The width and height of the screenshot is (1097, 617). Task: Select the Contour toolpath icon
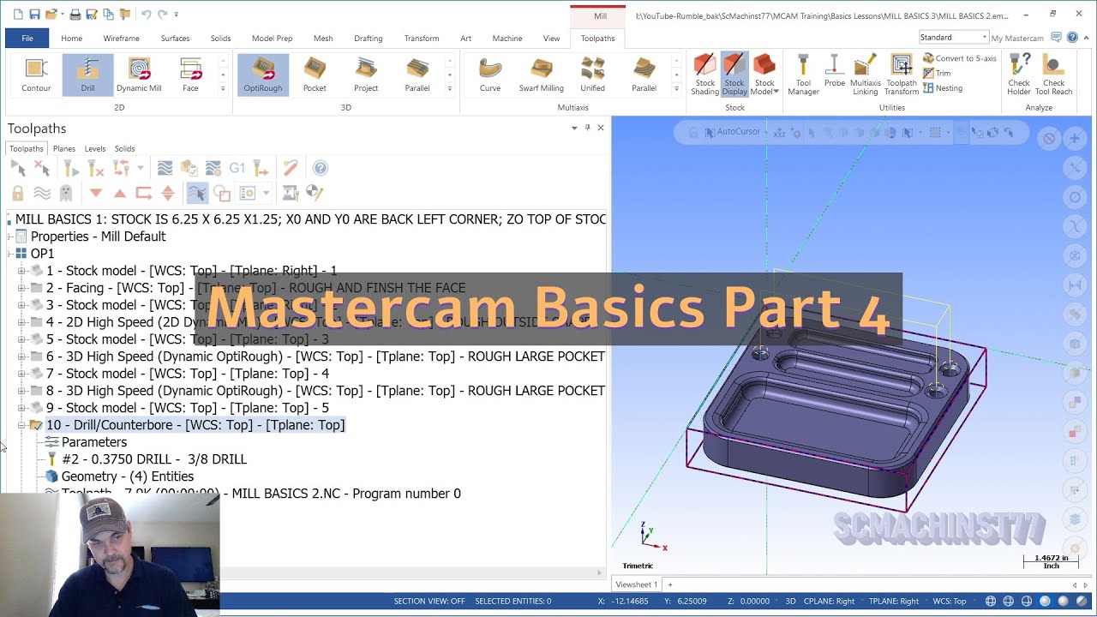point(36,75)
